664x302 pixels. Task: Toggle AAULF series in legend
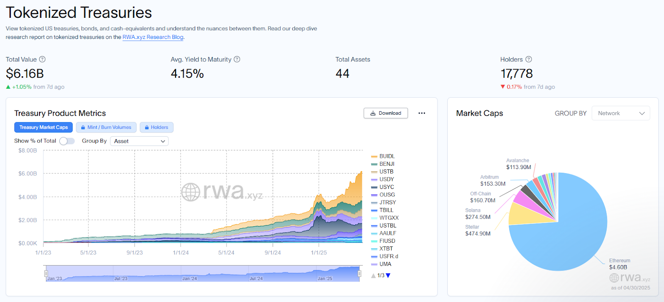pyautogui.click(x=383, y=233)
